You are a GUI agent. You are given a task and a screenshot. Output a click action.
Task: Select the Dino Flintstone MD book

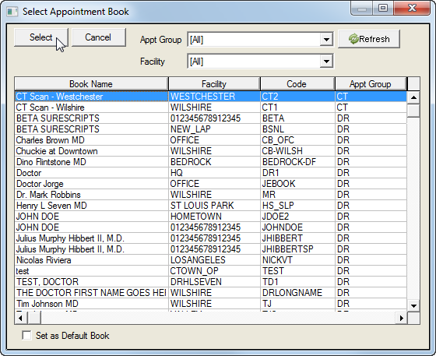coord(210,162)
